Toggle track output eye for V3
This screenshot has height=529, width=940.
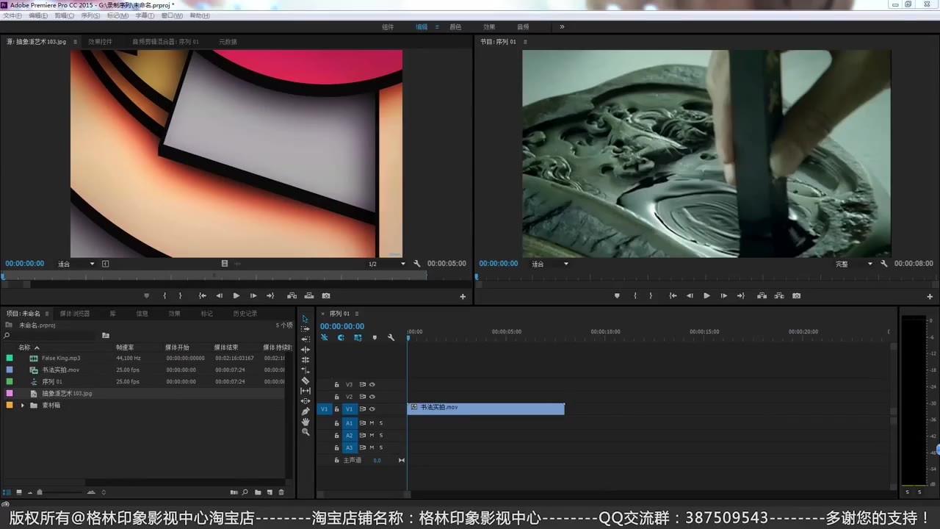pyautogui.click(x=372, y=384)
